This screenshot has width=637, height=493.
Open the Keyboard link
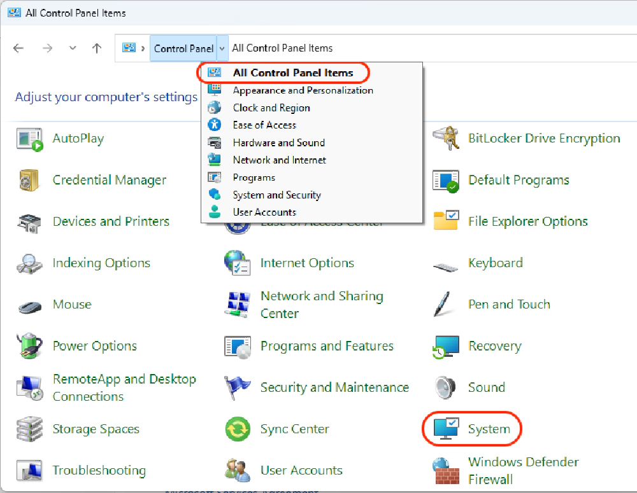(495, 263)
